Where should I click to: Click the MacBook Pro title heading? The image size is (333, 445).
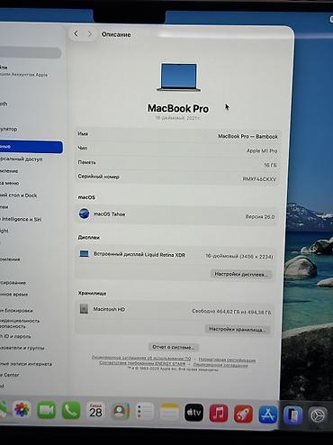[x=178, y=108]
